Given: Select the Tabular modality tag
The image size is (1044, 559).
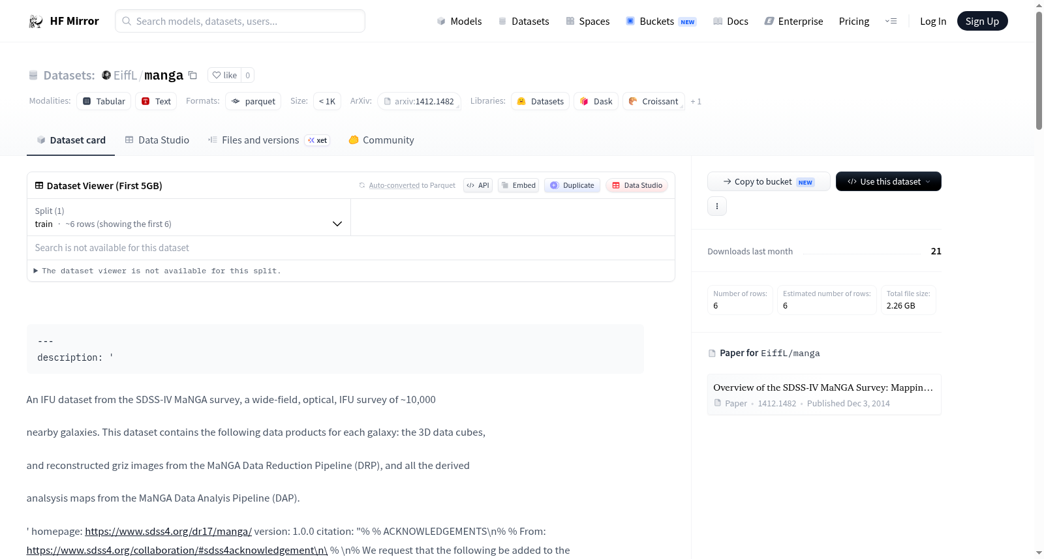Looking at the screenshot, I should tap(104, 101).
